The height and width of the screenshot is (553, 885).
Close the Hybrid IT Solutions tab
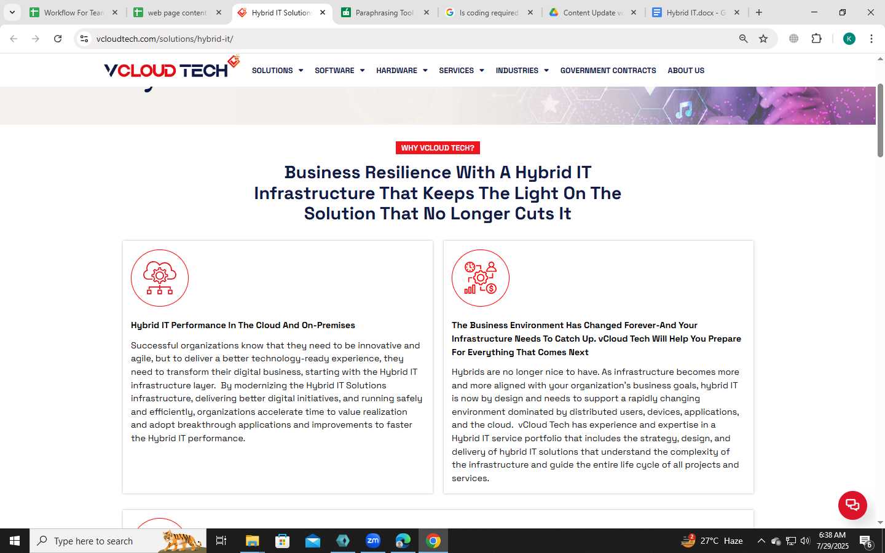click(323, 12)
